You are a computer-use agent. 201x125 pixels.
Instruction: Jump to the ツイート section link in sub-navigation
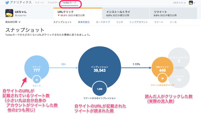click(x=159, y=22)
